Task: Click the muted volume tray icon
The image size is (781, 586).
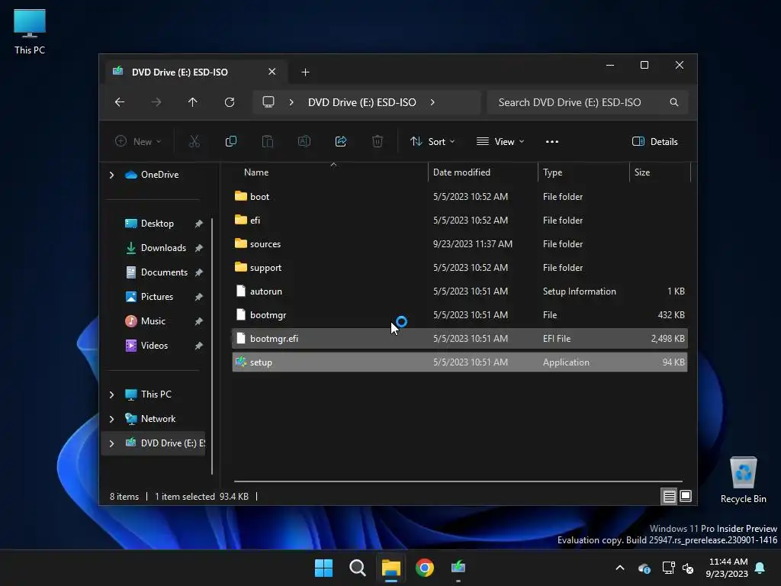Action: (x=689, y=568)
